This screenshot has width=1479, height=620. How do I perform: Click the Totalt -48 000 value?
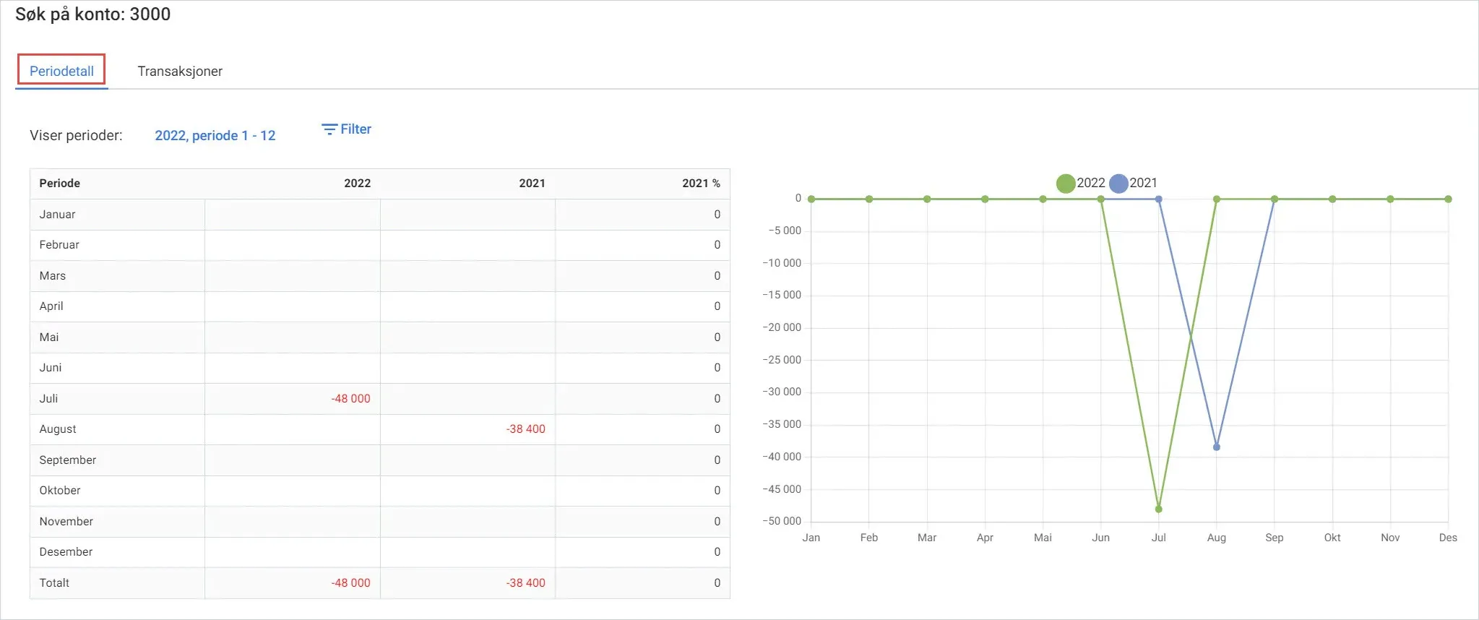coord(350,582)
